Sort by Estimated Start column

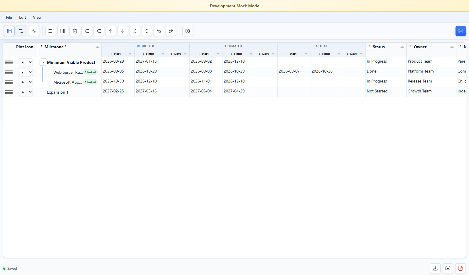(218, 54)
